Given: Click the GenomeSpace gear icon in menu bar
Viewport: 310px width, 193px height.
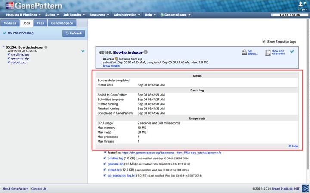Looking at the screenshot, I should click(x=162, y=15).
